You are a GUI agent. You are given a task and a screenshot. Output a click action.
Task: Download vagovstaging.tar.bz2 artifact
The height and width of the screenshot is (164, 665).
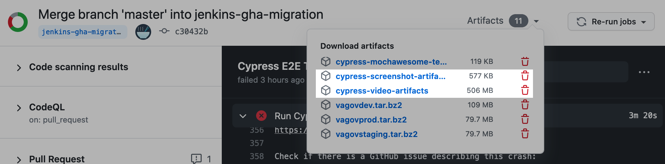[x=376, y=134]
